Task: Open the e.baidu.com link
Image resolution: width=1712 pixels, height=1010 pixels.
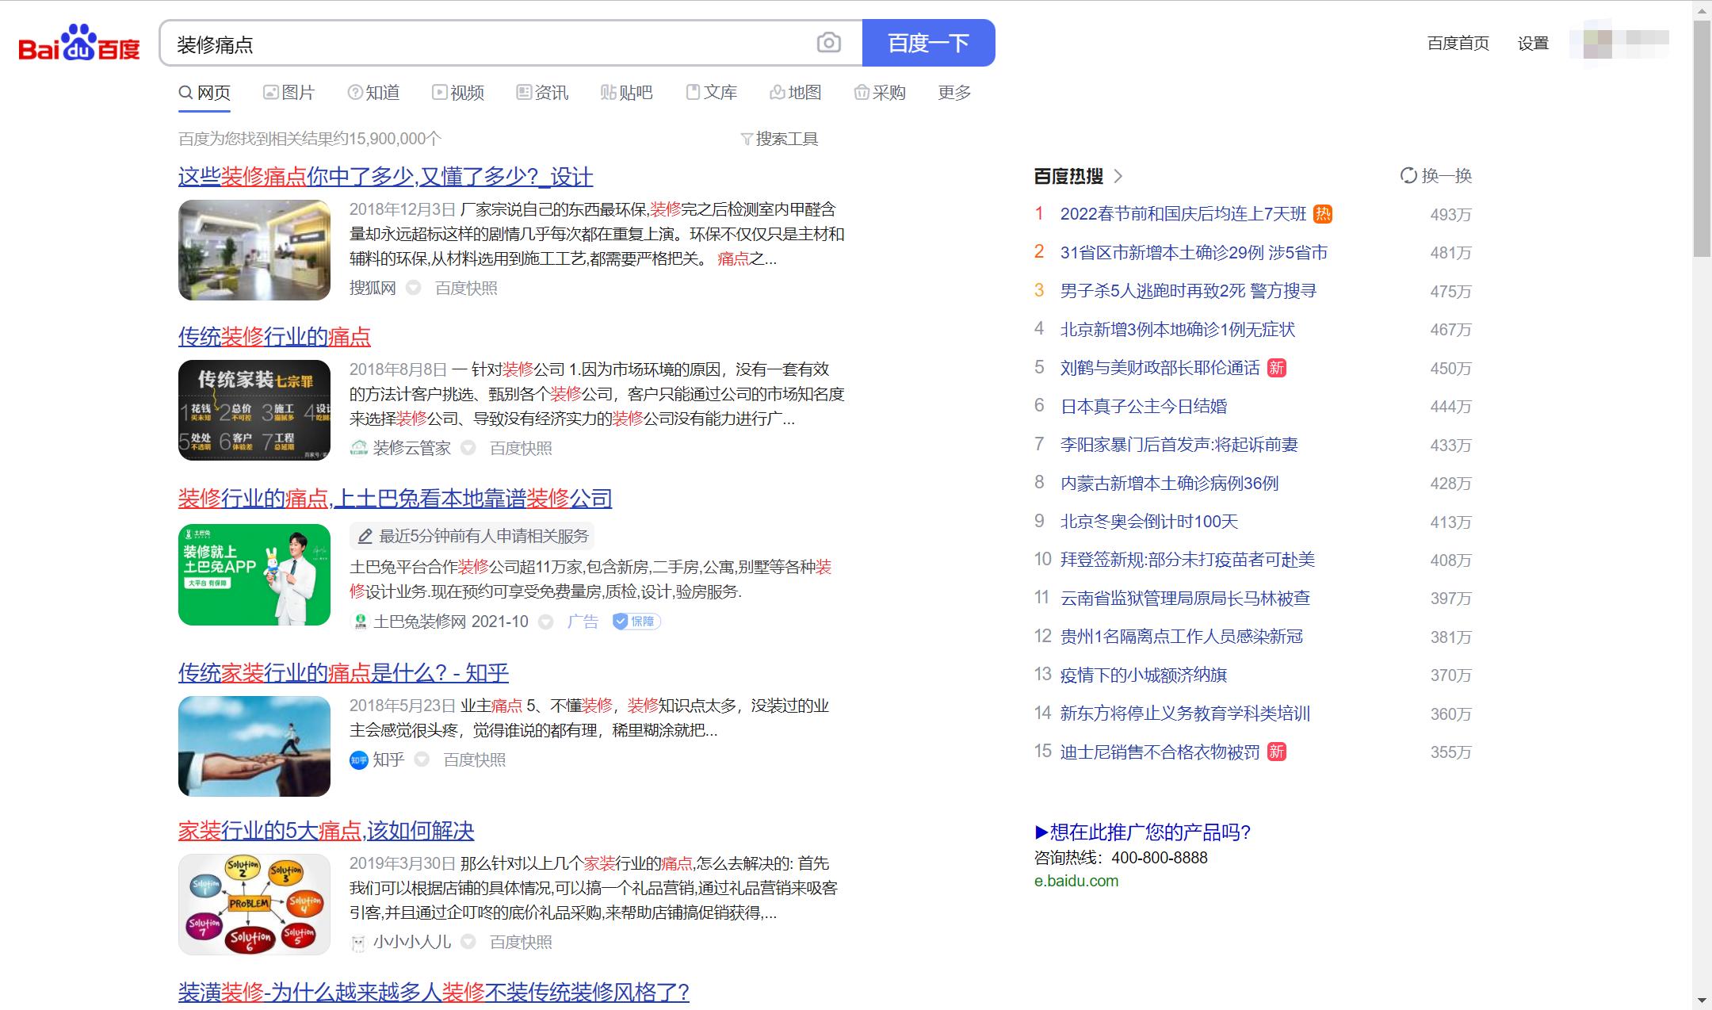Action: coord(1076,881)
